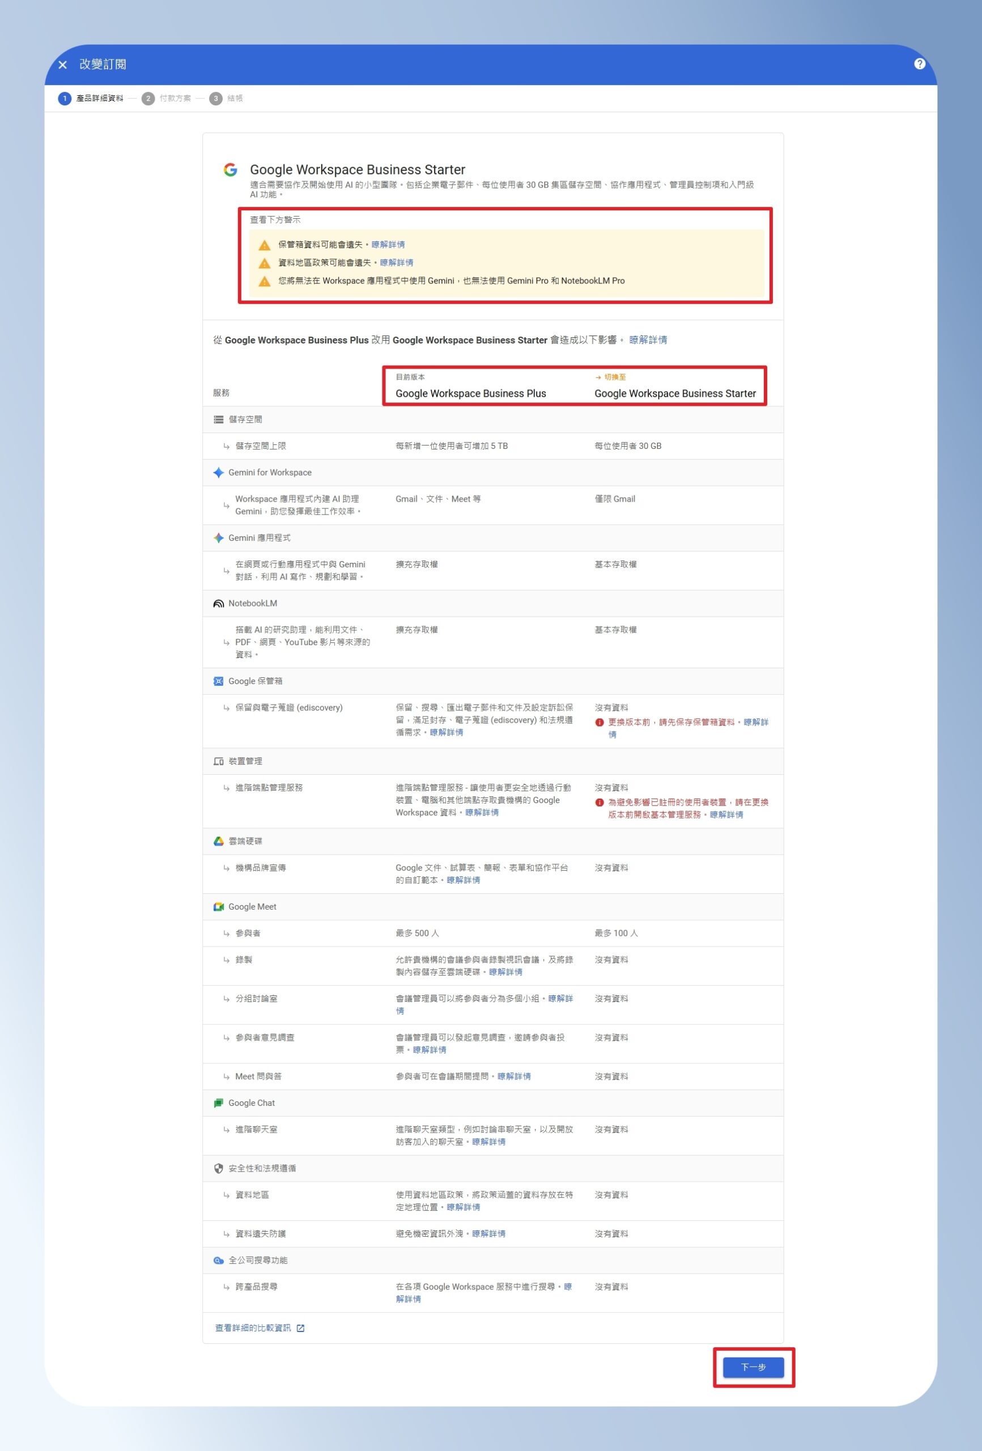This screenshot has width=982, height=1451.
Task: Open 瞭解詳情 in 開啟基本管理服務 warning
Action: pos(726,815)
